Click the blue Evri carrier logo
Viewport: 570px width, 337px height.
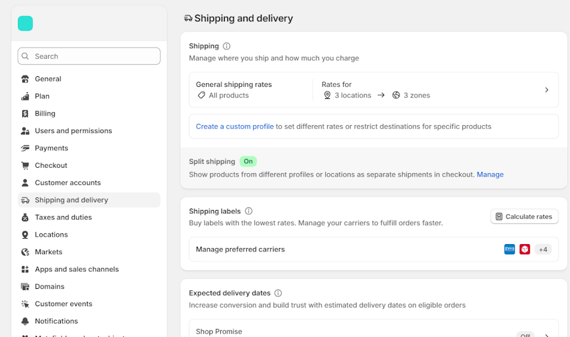coord(510,249)
